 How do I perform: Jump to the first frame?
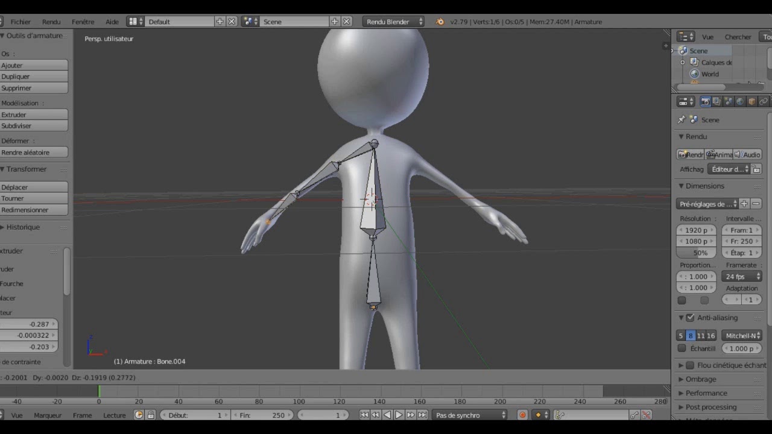pyautogui.click(x=364, y=415)
